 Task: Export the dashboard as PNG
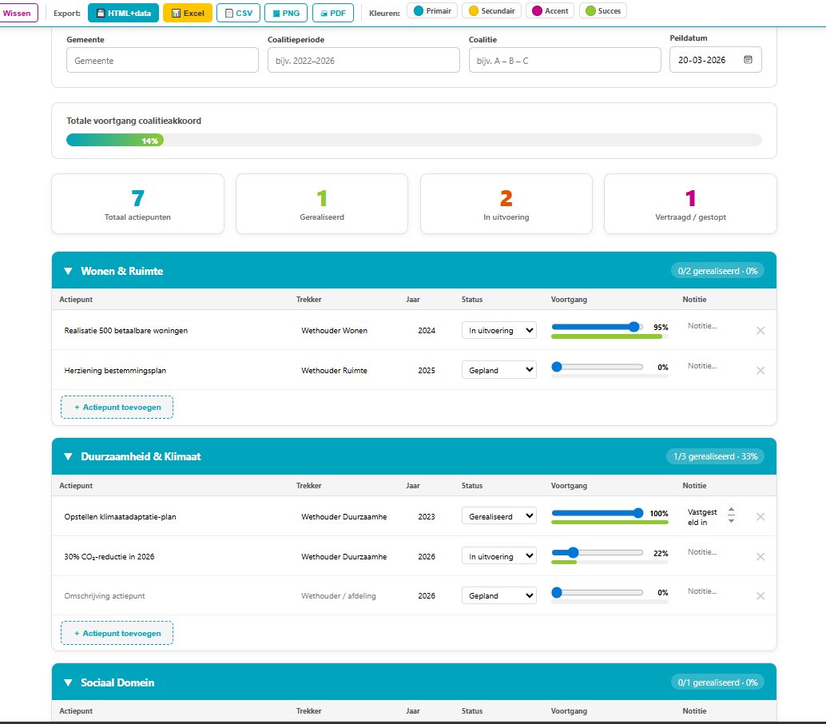click(x=285, y=13)
